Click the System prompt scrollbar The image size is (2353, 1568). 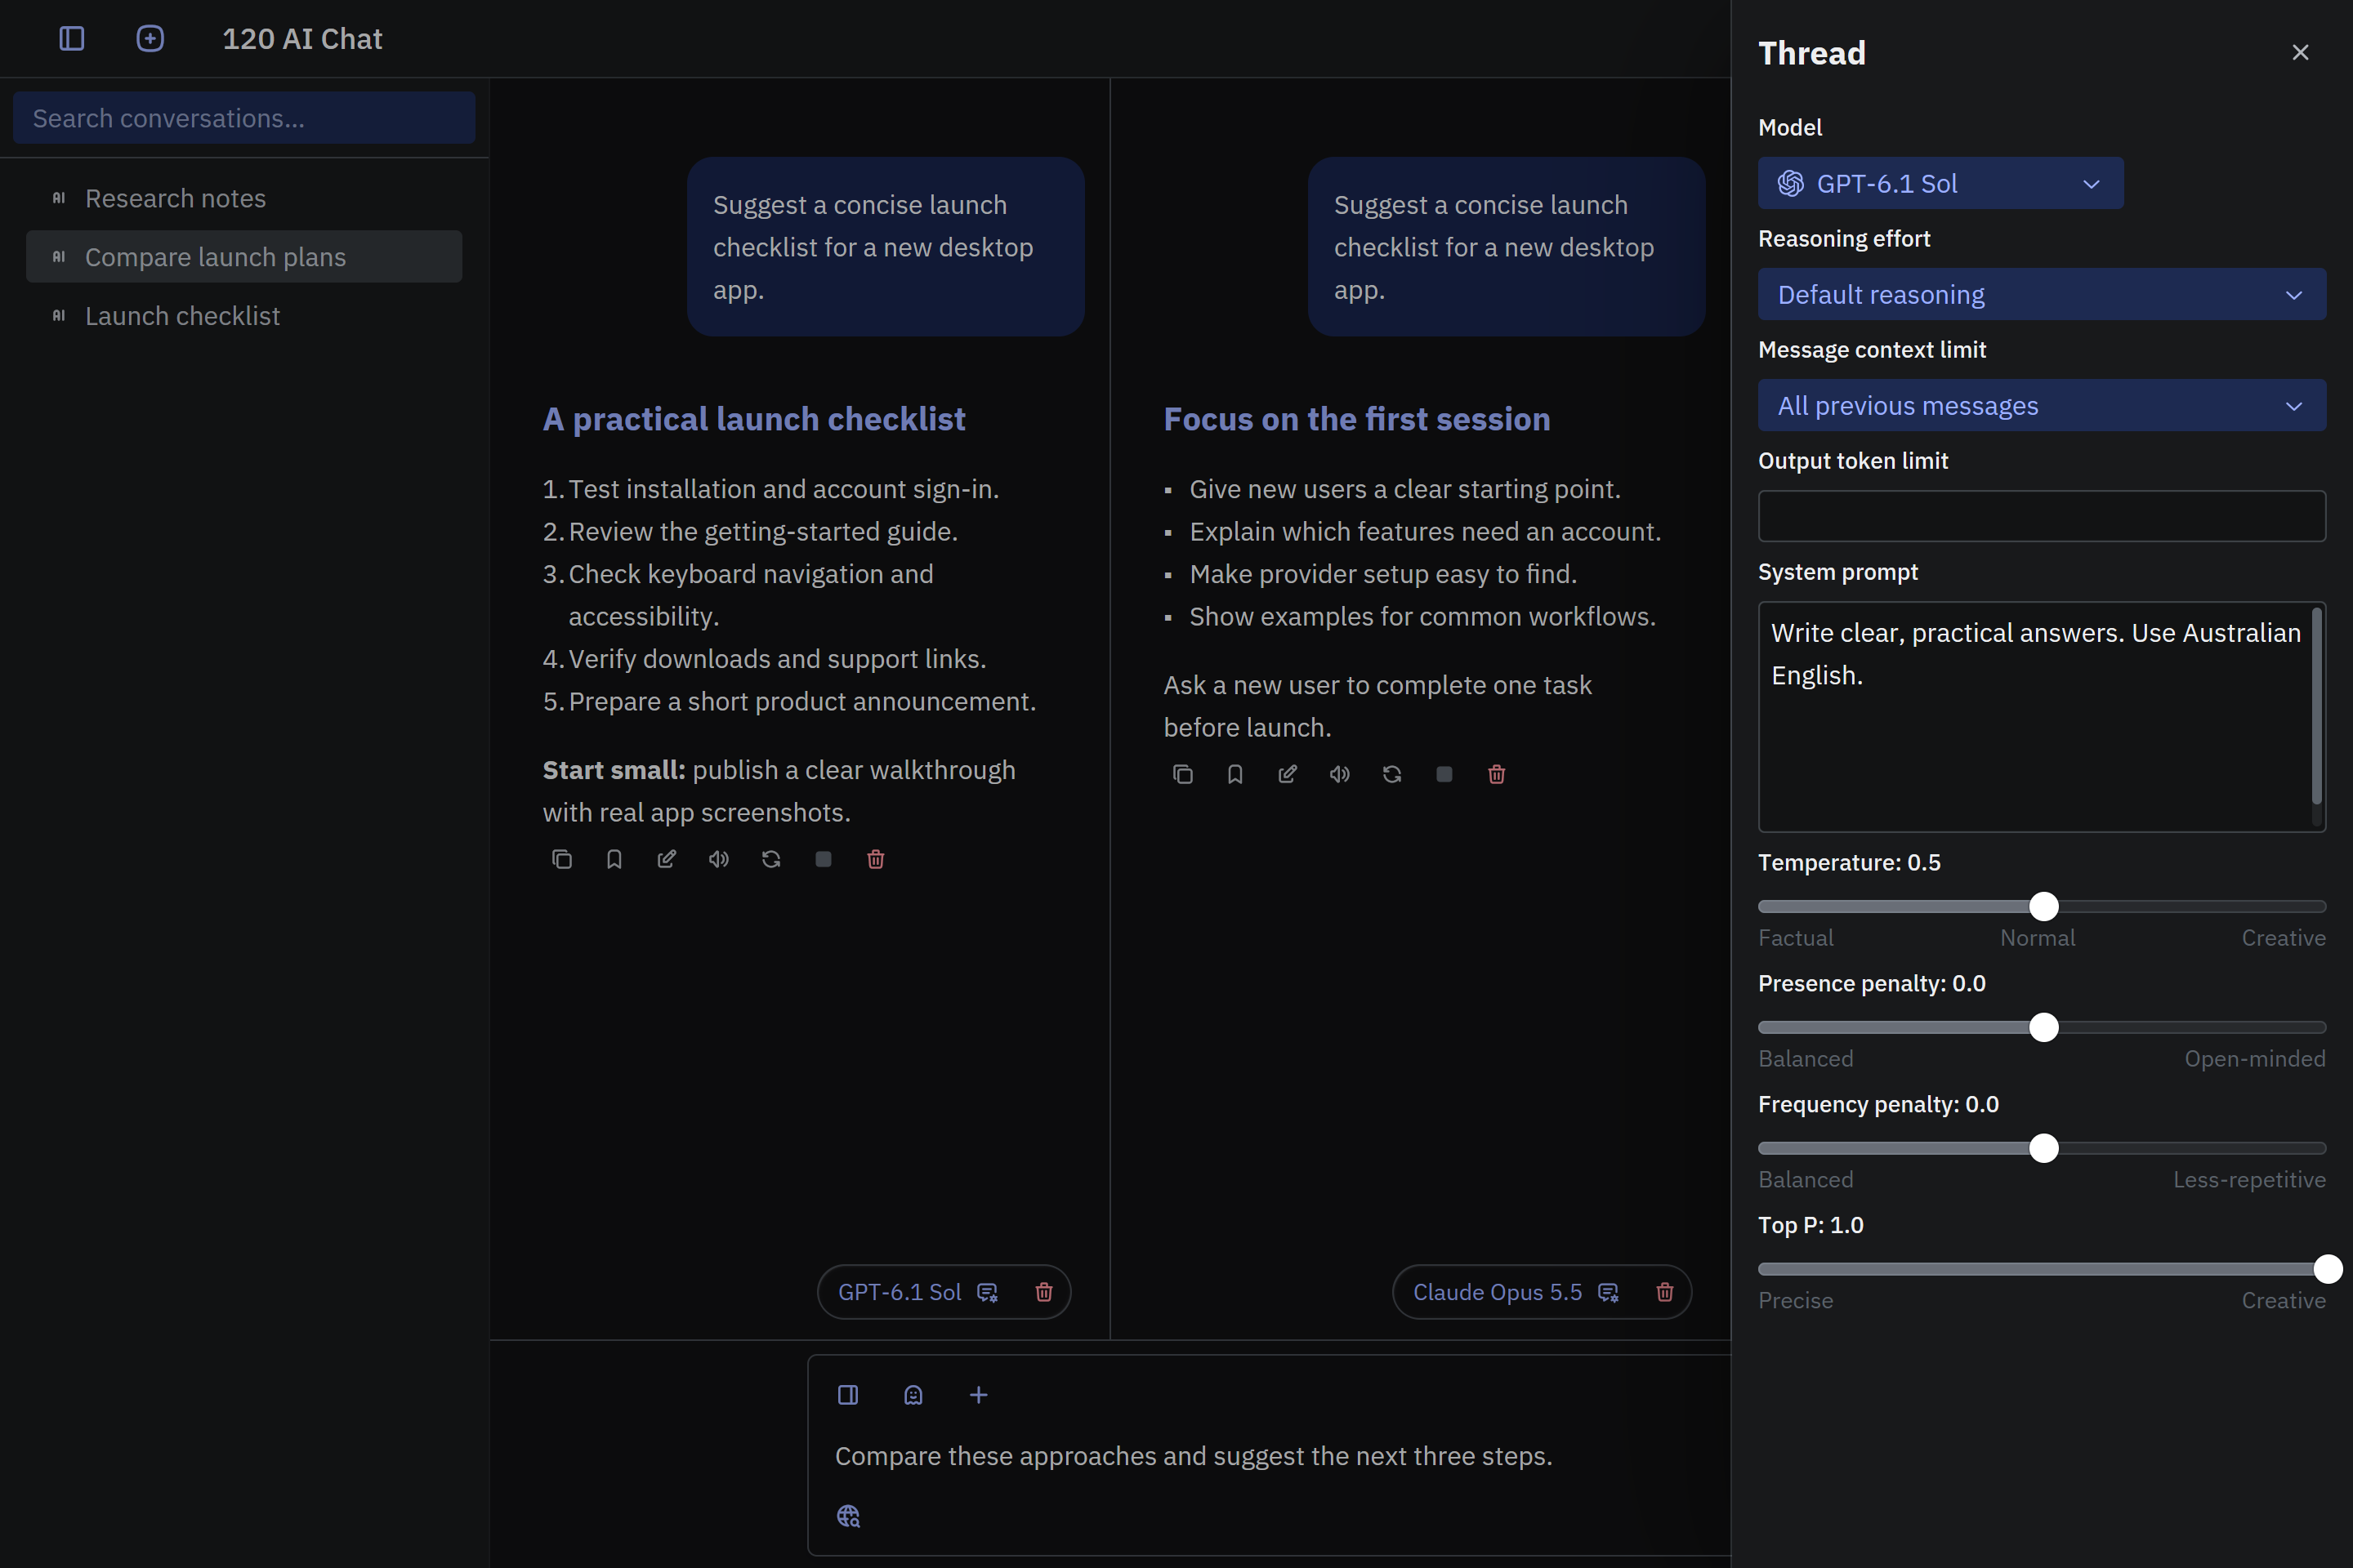click(x=2317, y=706)
